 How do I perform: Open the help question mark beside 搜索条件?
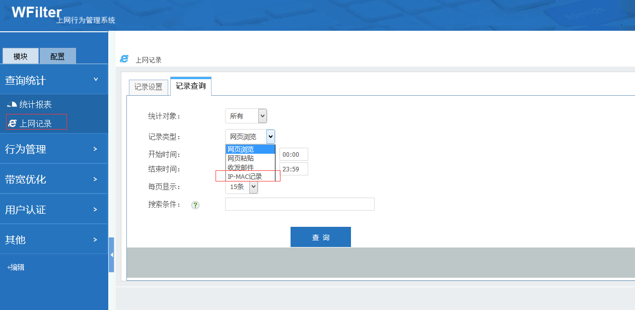click(195, 205)
